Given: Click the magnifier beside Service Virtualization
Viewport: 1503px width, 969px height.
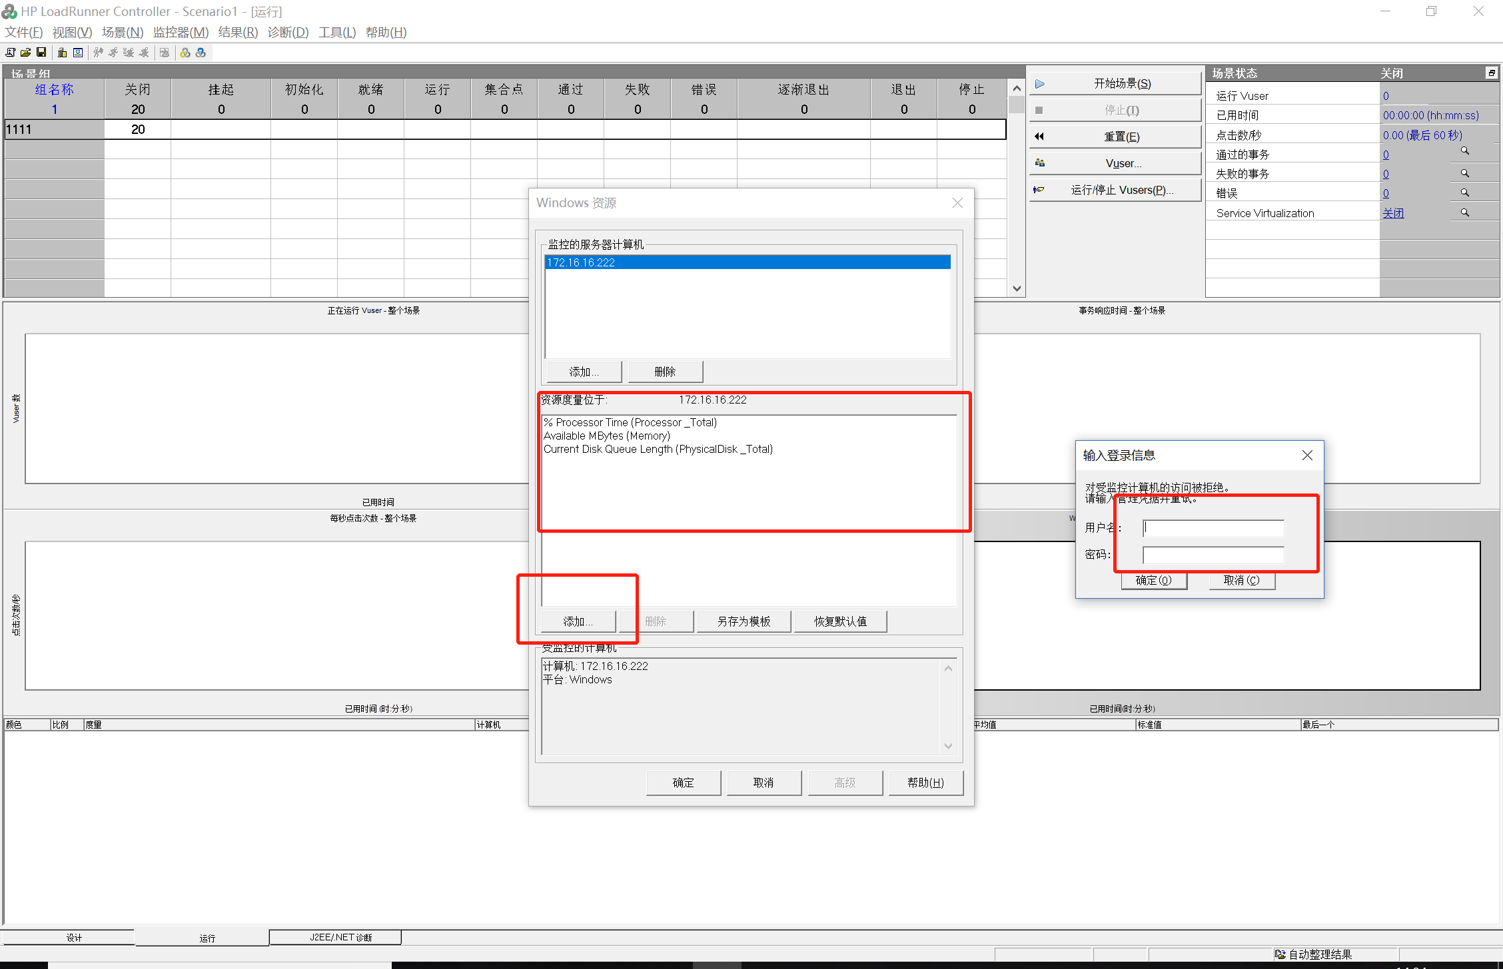Looking at the screenshot, I should click(x=1464, y=212).
